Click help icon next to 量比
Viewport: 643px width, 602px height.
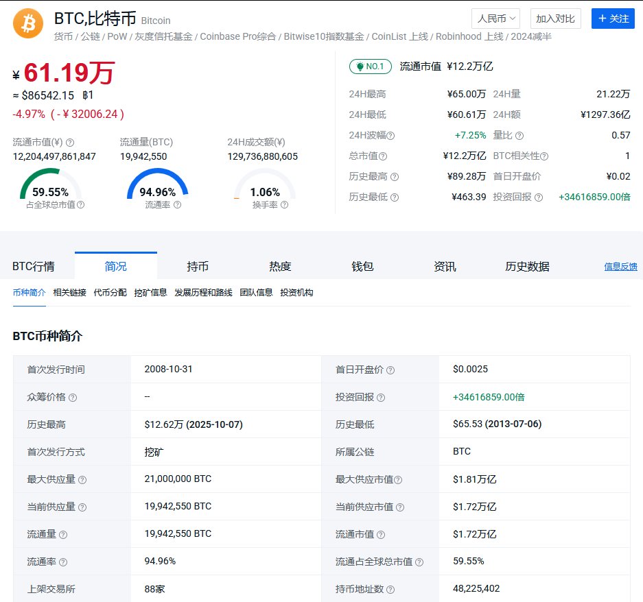[x=519, y=136]
